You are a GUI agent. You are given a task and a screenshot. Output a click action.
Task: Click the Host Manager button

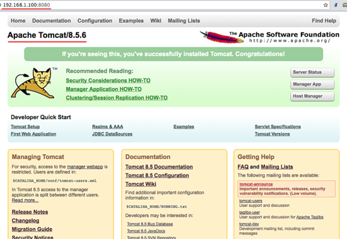312,96
